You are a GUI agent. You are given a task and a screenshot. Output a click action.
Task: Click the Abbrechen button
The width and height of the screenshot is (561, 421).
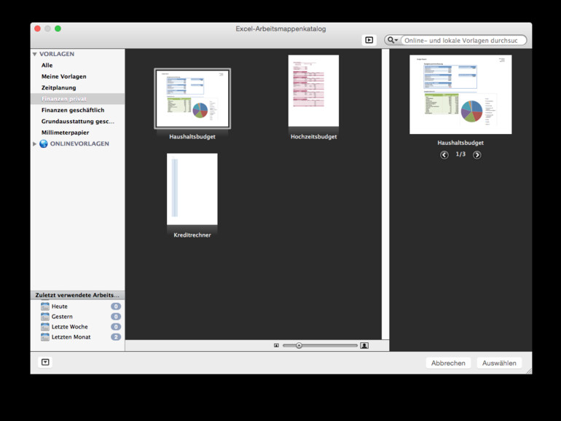[x=448, y=363]
